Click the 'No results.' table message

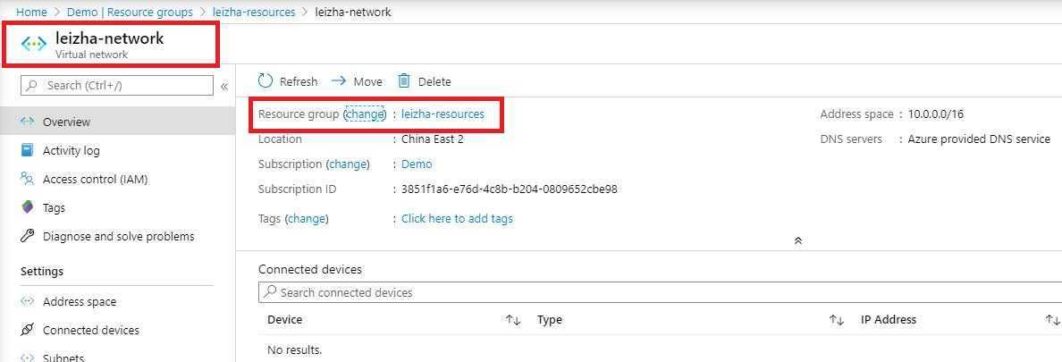tap(295, 350)
